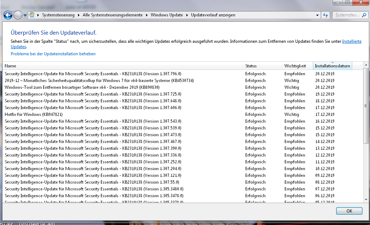Select update Version 1.307.539.0 row
The width and height of the screenshot is (370, 225).
click(183, 128)
